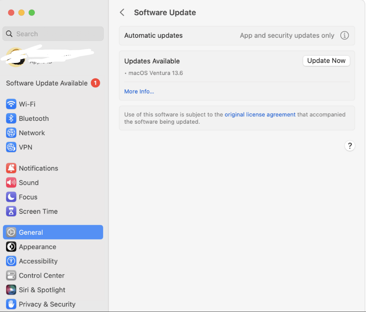Open the More Info link
366x312 pixels.
click(x=139, y=91)
